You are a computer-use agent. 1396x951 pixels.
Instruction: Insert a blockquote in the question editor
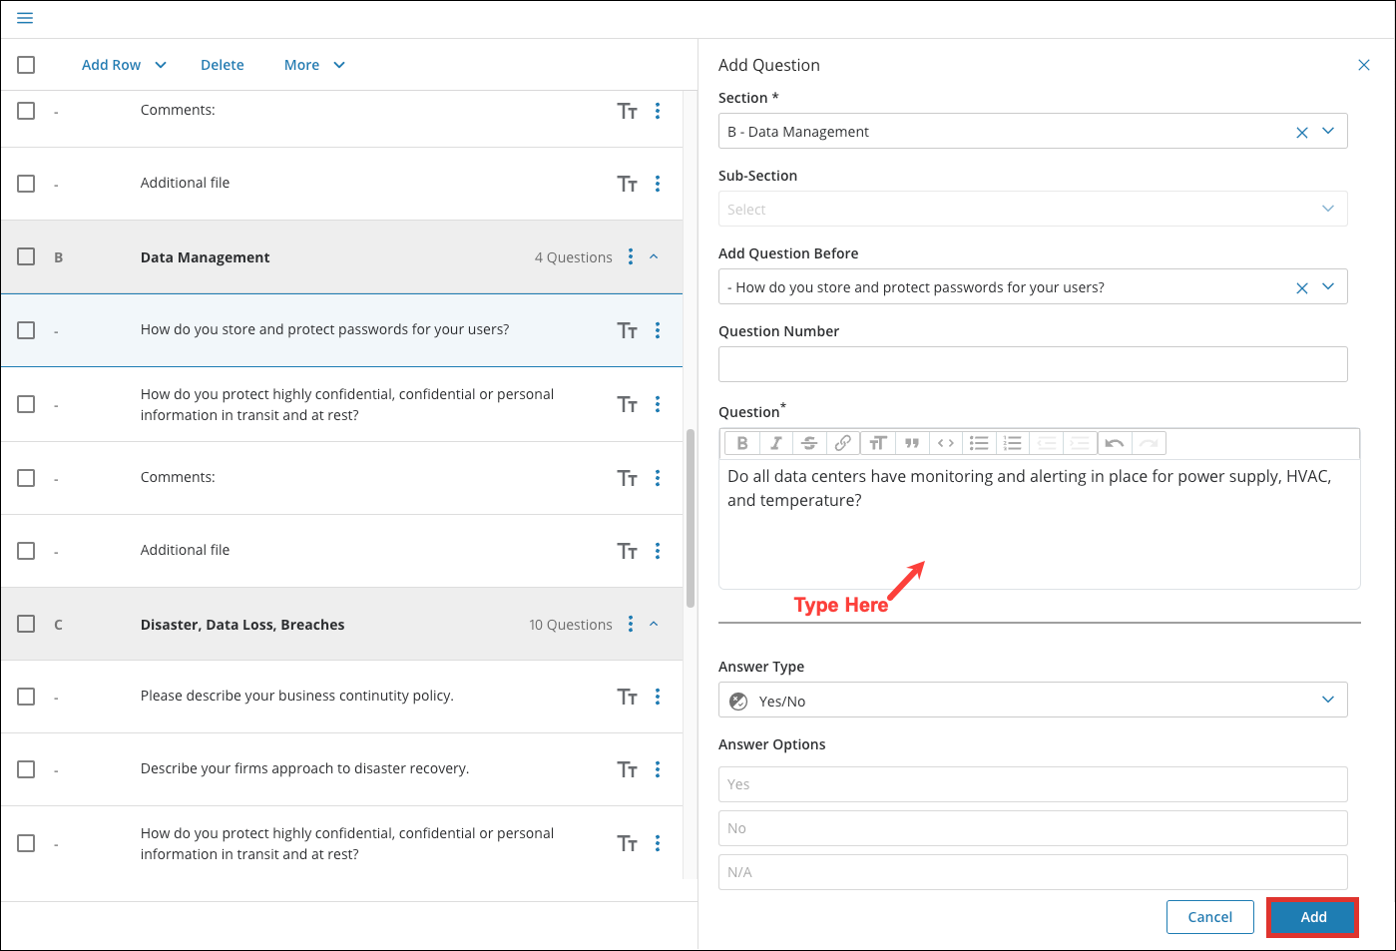click(x=911, y=442)
